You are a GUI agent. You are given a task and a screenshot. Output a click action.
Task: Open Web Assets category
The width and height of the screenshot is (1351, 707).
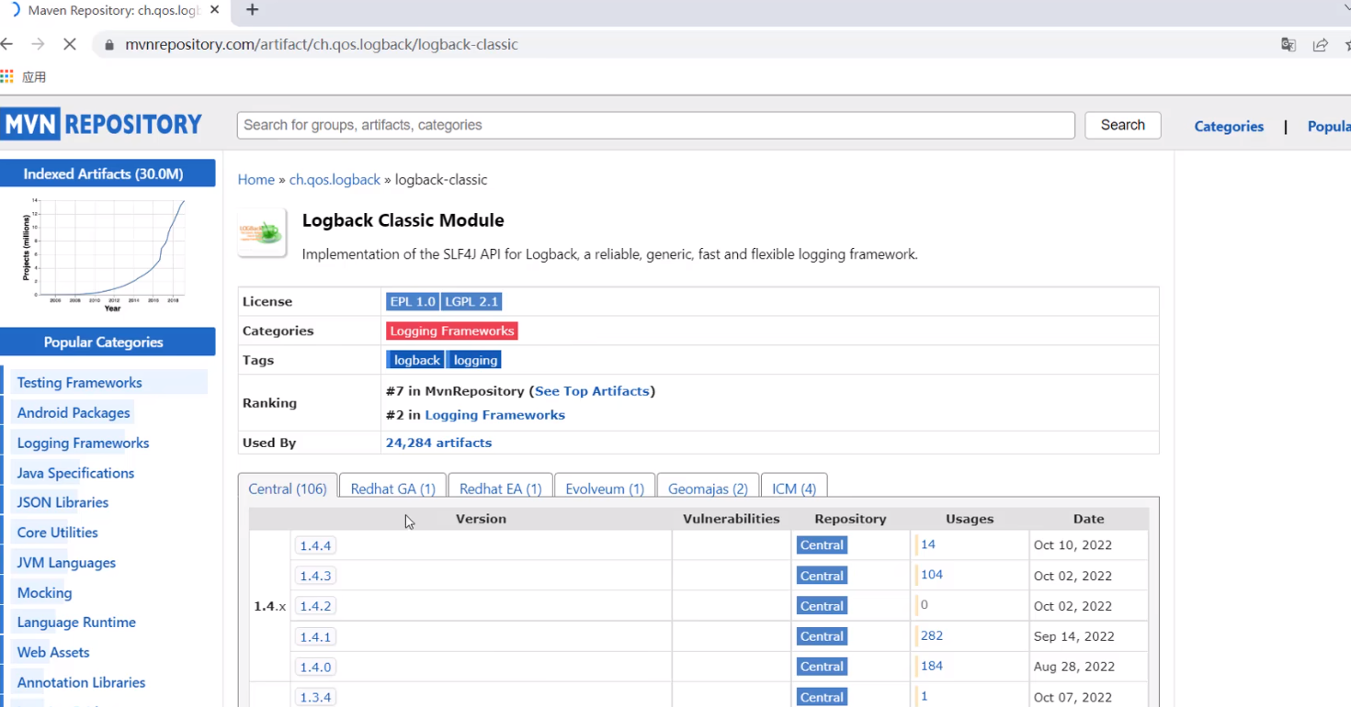click(x=53, y=653)
